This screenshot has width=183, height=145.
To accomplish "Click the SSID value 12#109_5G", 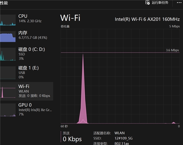I will coord(124,138).
